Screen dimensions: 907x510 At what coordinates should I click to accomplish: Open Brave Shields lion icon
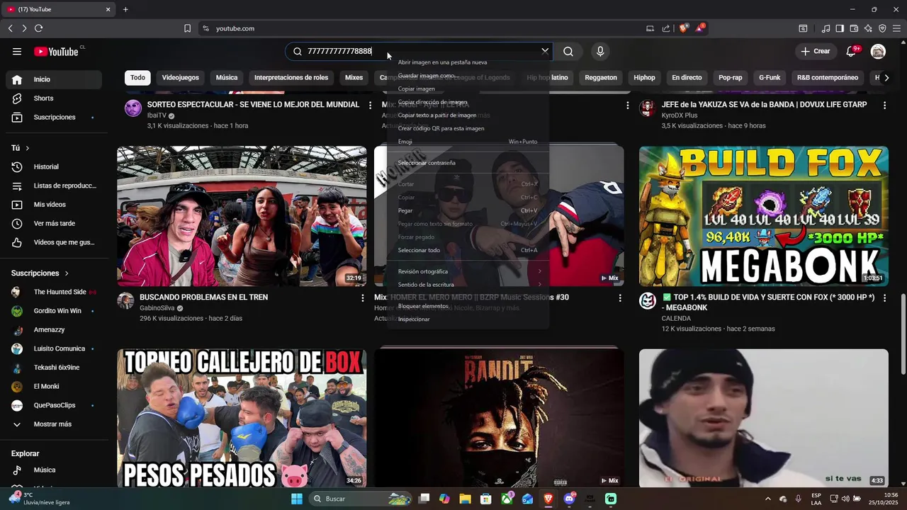pos(683,28)
